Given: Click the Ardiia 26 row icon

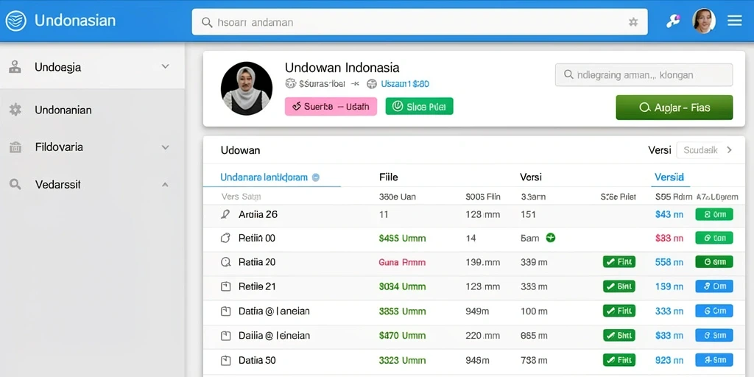Looking at the screenshot, I should [x=225, y=214].
